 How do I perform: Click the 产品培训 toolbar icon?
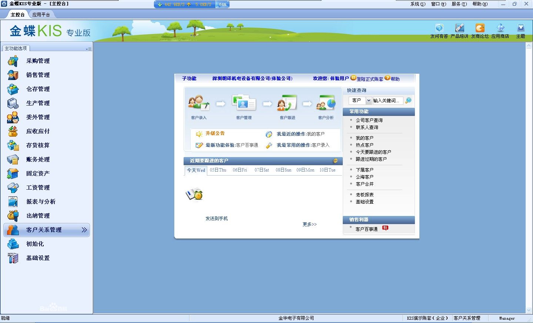459,28
